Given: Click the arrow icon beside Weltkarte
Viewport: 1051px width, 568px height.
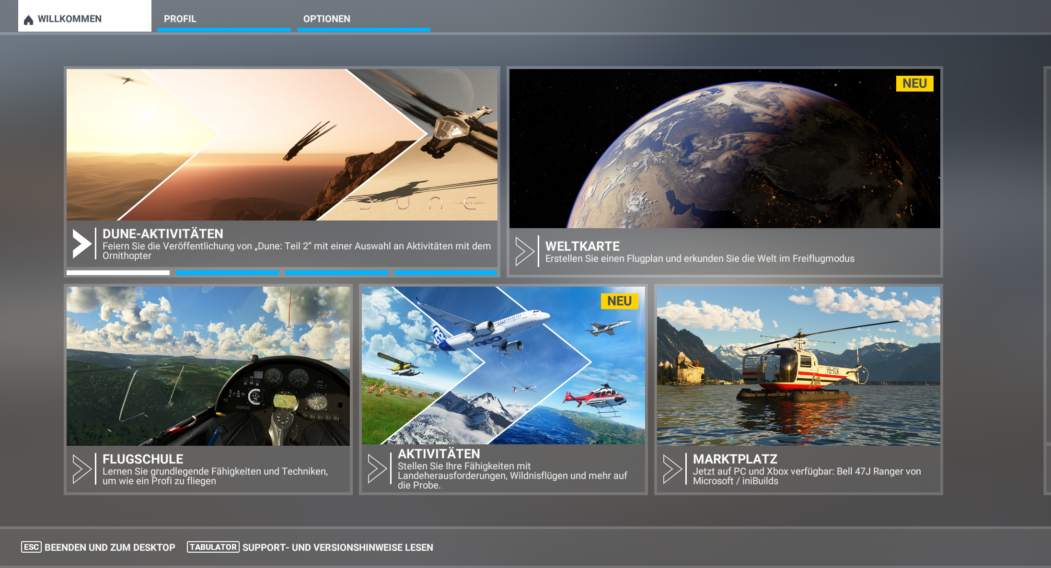Looking at the screenshot, I should 525,251.
